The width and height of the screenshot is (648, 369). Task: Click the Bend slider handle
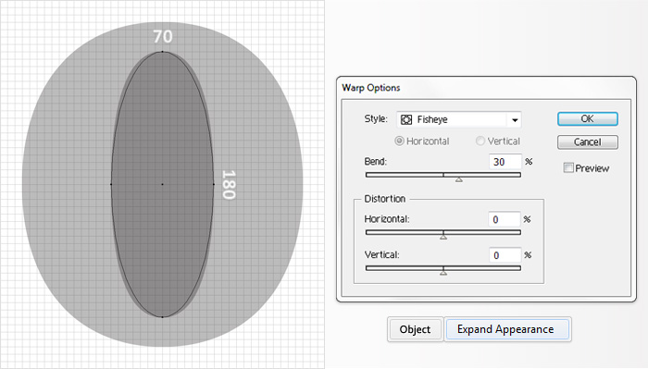[459, 179]
